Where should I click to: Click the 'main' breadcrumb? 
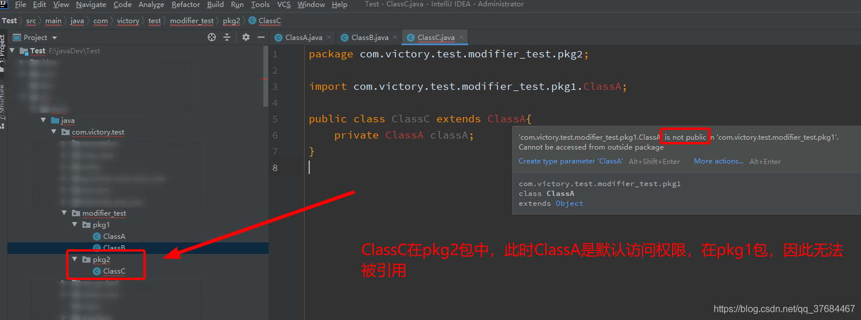click(x=53, y=21)
